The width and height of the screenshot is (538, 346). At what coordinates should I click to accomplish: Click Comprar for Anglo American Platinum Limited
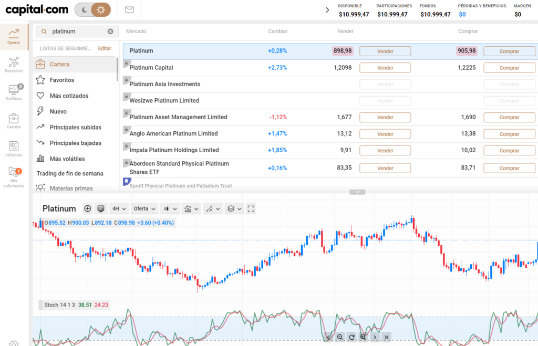coord(509,134)
